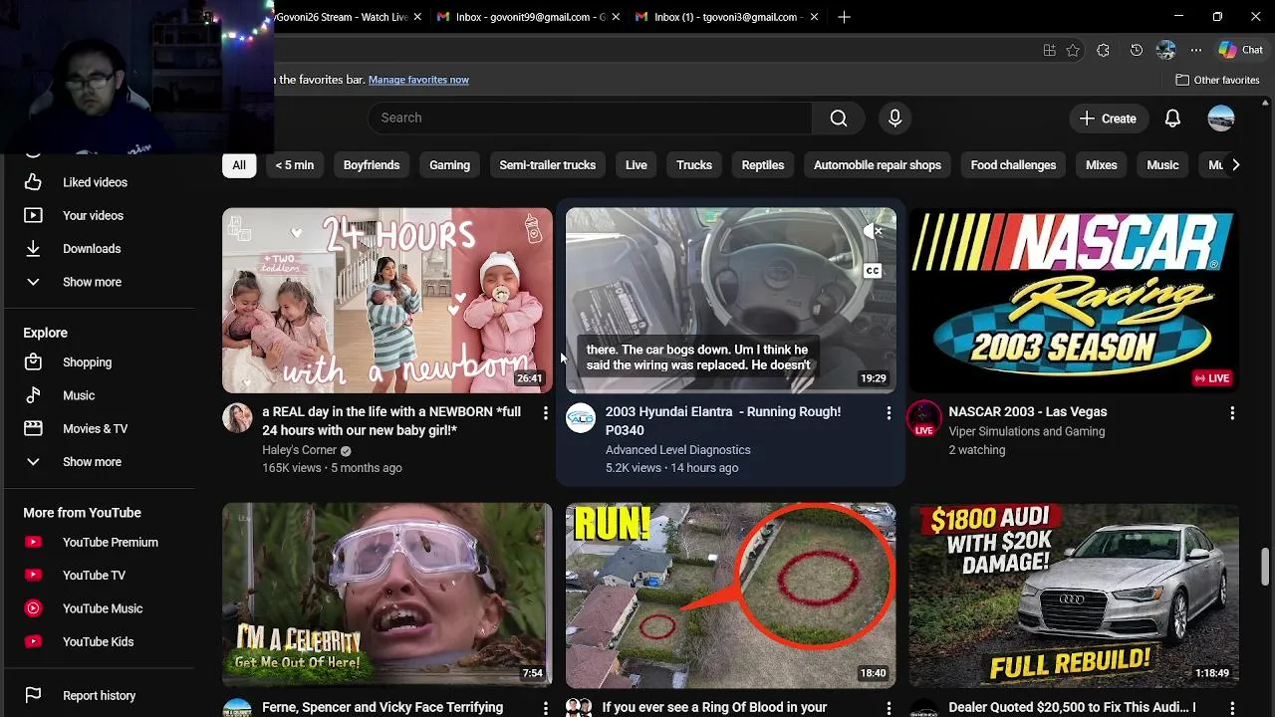Click the search magnifier button

pyautogui.click(x=839, y=118)
